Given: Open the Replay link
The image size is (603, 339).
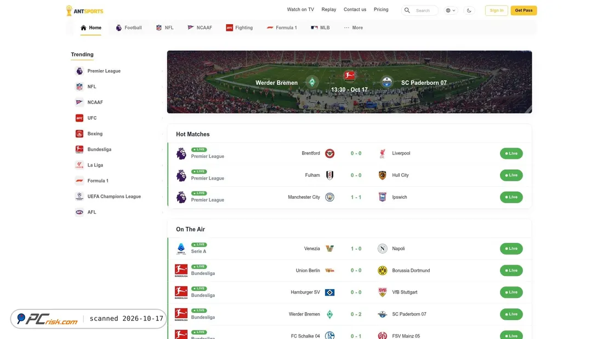Looking at the screenshot, I should point(329,10).
